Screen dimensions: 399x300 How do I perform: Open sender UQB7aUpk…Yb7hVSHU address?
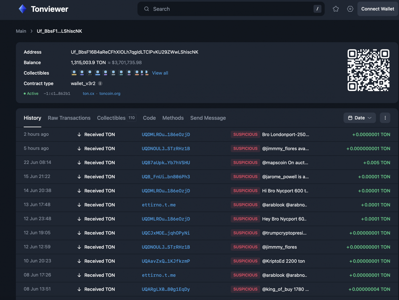(166, 163)
